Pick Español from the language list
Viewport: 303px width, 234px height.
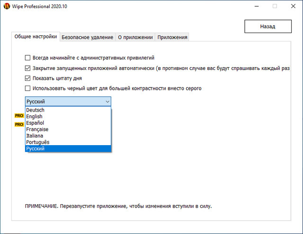pos(36,123)
